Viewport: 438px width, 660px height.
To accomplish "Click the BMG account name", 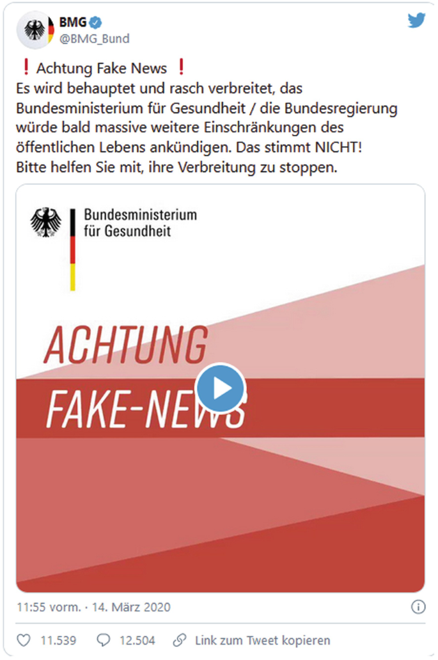I will [73, 22].
